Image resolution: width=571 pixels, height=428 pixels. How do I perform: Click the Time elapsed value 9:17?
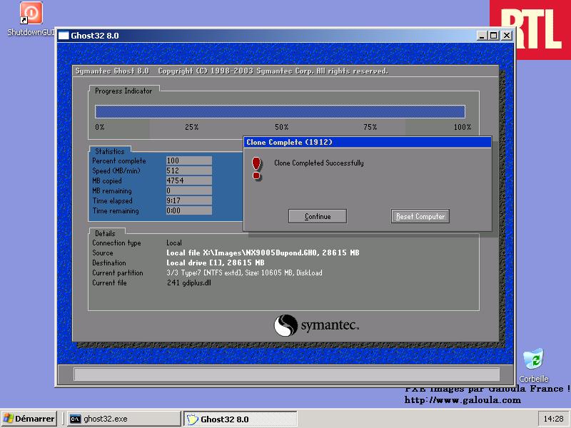[x=188, y=200]
